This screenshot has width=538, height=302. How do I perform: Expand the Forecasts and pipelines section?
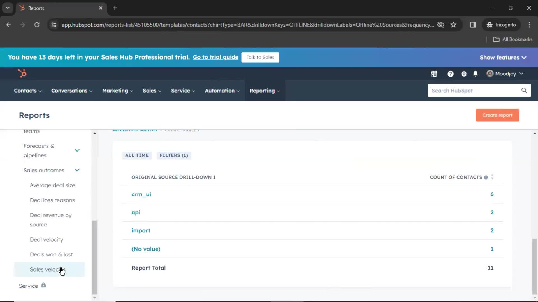click(77, 150)
